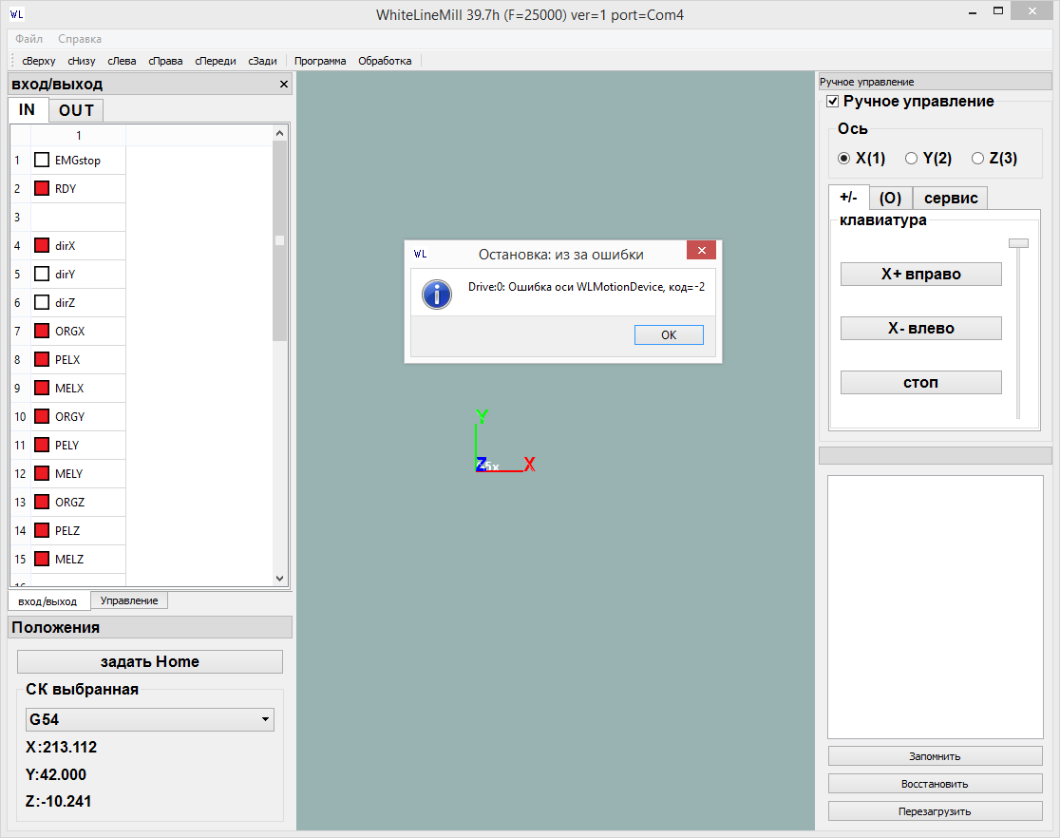Switch to the сервис tab
Image resolution: width=1060 pixels, height=838 pixels.
pyautogui.click(x=951, y=199)
